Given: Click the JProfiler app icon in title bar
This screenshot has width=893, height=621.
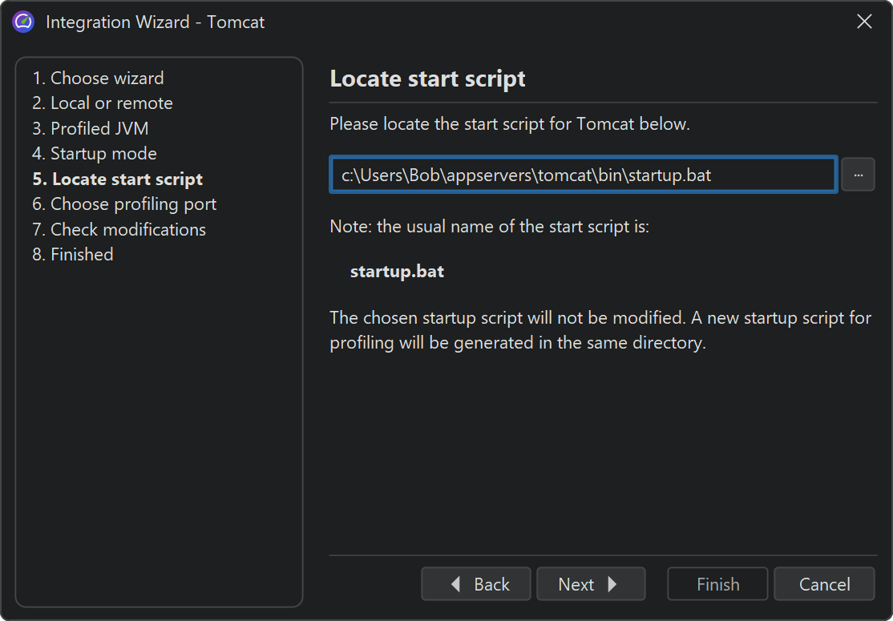Looking at the screenshot, I should point(23,22).
